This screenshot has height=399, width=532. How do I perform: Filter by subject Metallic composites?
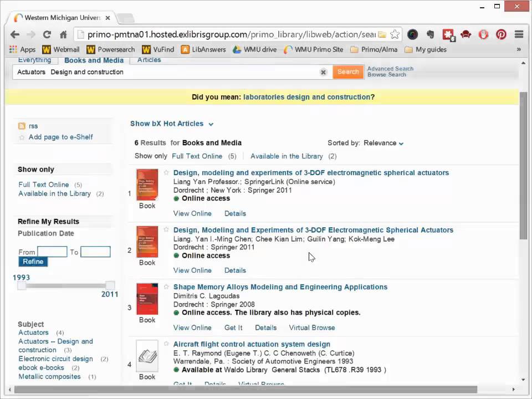(x=49, y=376)
